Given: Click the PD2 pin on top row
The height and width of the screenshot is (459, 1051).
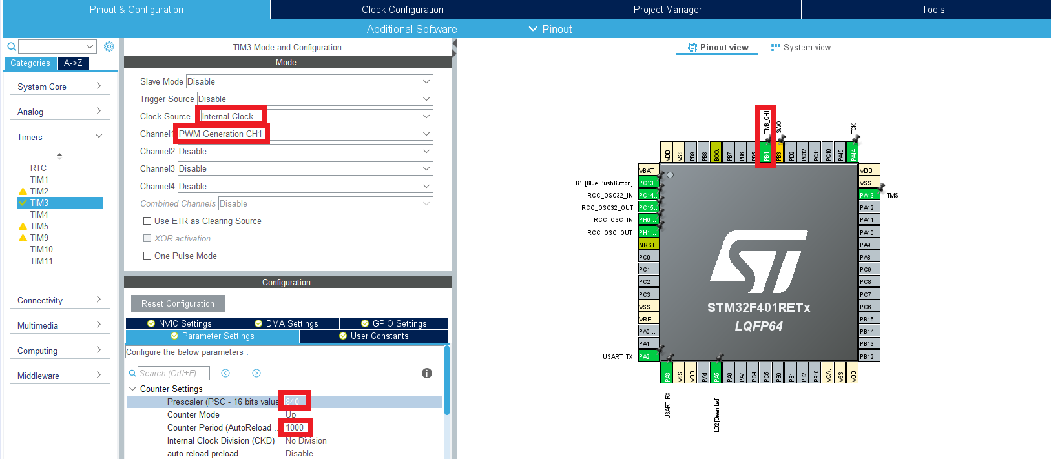Looking at the screenshot, I should click(x=791, y=152).
